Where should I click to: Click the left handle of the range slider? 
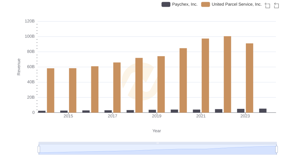[39, 149]
